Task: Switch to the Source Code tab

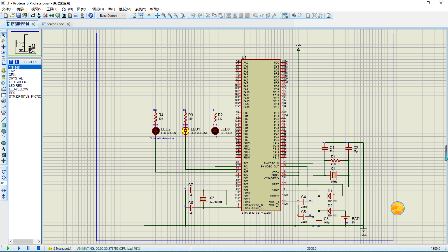Action: tap(55, 24)
